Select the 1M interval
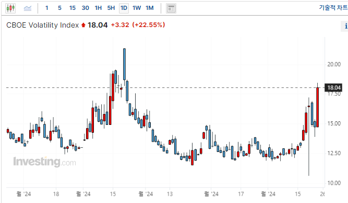This screenshot has width=348, height=203. tap(150, 8)
